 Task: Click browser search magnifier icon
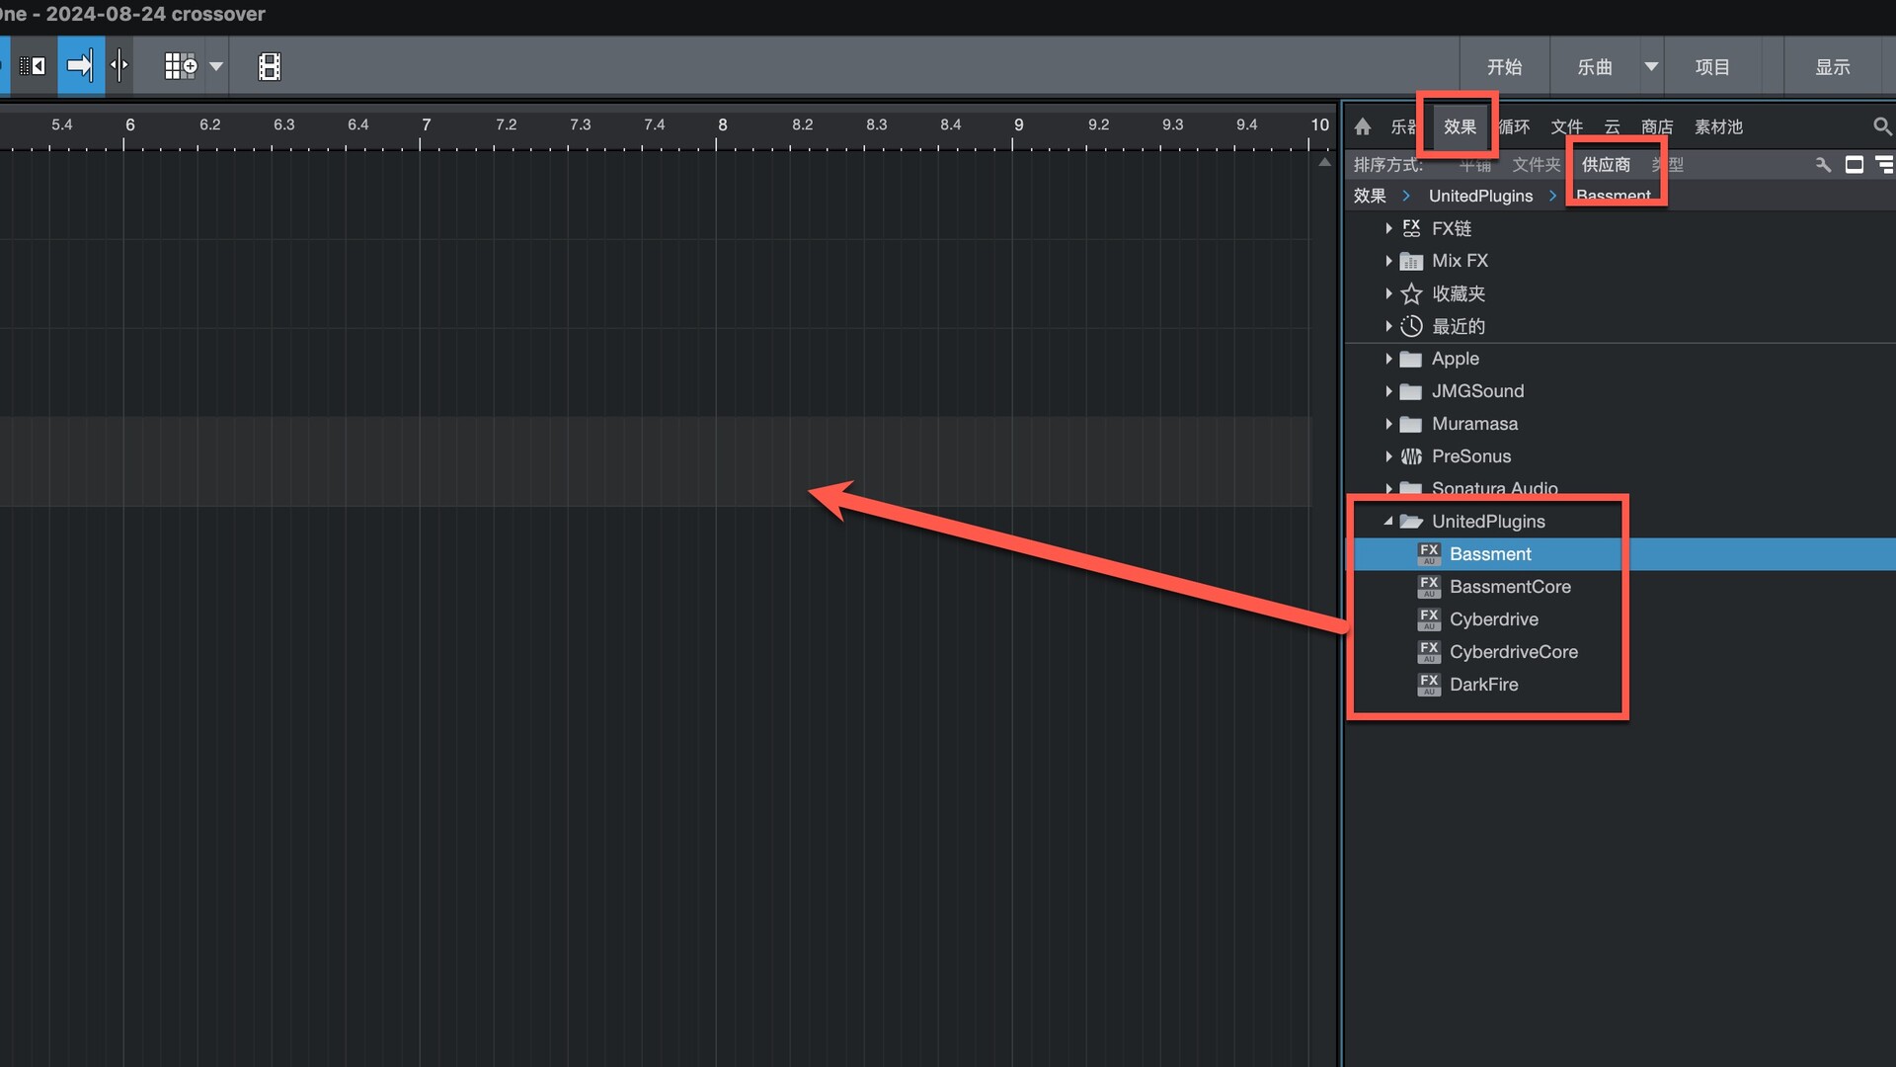tap(1882, 126)
